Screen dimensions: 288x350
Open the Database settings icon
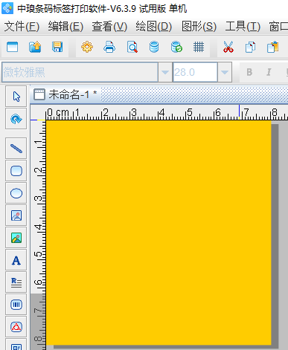pyautogui.click(x=154, y=47)
